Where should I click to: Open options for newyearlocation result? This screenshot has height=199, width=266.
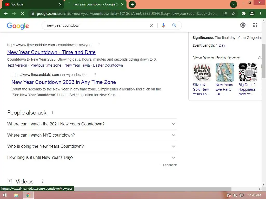[x=95, y=75]
